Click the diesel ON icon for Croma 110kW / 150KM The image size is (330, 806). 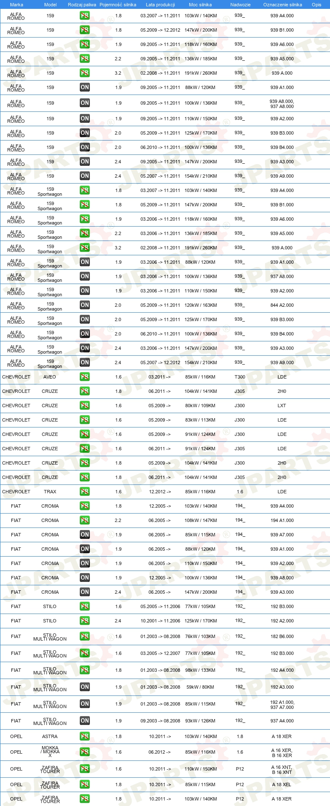pos(85,563)
